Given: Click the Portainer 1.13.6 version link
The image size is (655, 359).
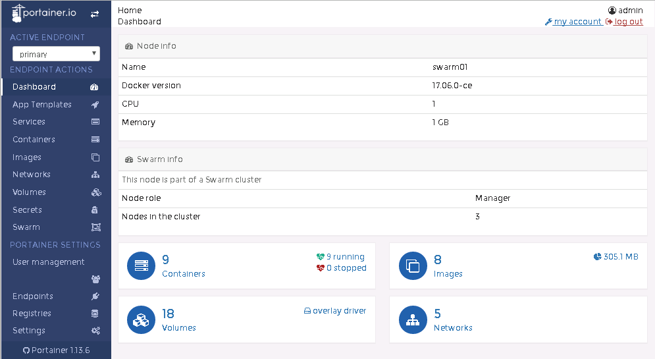Looking at the screenshot, I should click(61, 350).
